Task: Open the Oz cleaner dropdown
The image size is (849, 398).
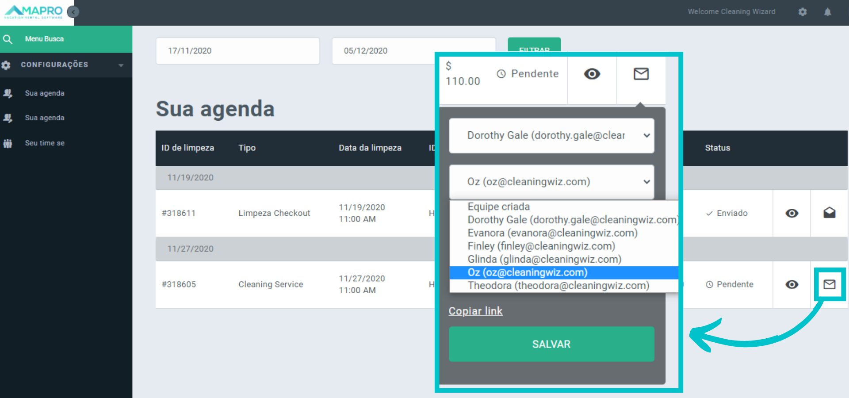Action: 551,182
